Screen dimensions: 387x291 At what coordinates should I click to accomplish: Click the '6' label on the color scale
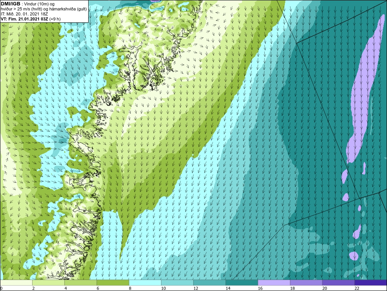point(98,289)
